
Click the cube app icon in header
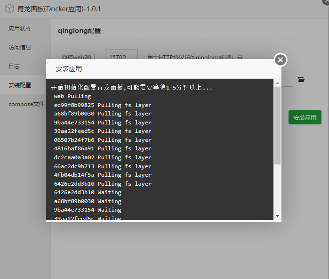click(x=9, y=9)
